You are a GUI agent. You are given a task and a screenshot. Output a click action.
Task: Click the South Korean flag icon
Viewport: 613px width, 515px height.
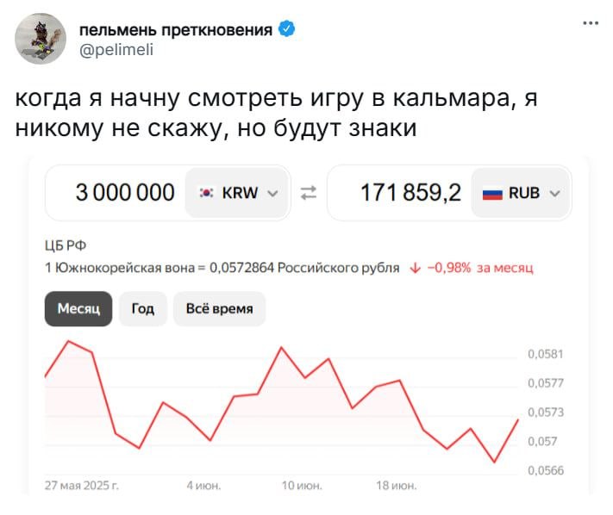(x=206, y=193)
